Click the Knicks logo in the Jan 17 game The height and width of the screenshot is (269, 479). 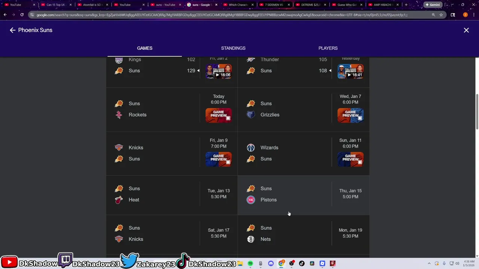pos(119,239)
